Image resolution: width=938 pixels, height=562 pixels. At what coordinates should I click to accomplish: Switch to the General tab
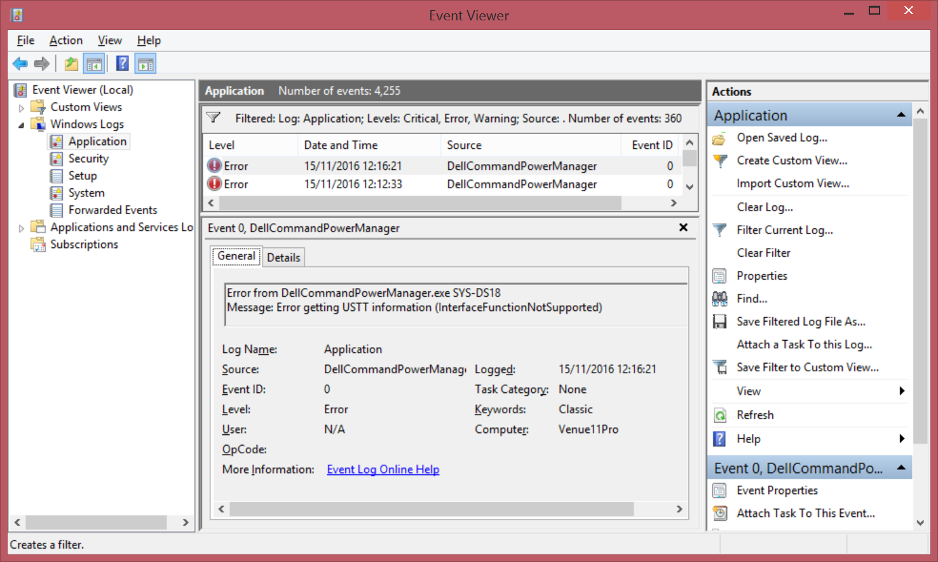pos(236,256)
